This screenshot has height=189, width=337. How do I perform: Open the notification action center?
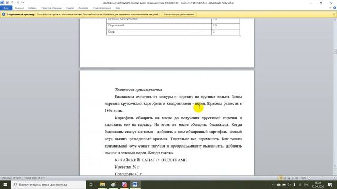click(x=330, y=185)
